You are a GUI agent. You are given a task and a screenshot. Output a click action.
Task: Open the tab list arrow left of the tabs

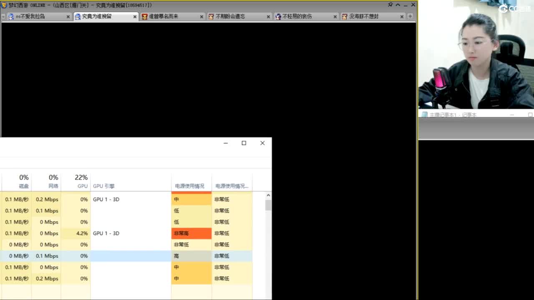point(3,17)
